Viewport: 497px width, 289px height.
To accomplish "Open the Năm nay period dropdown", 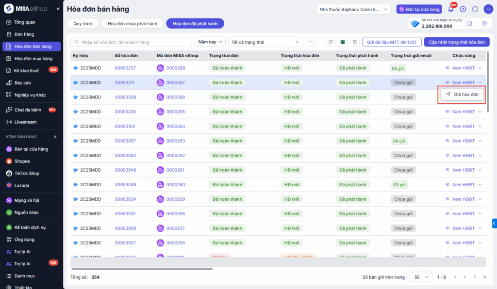I will 210,42.
